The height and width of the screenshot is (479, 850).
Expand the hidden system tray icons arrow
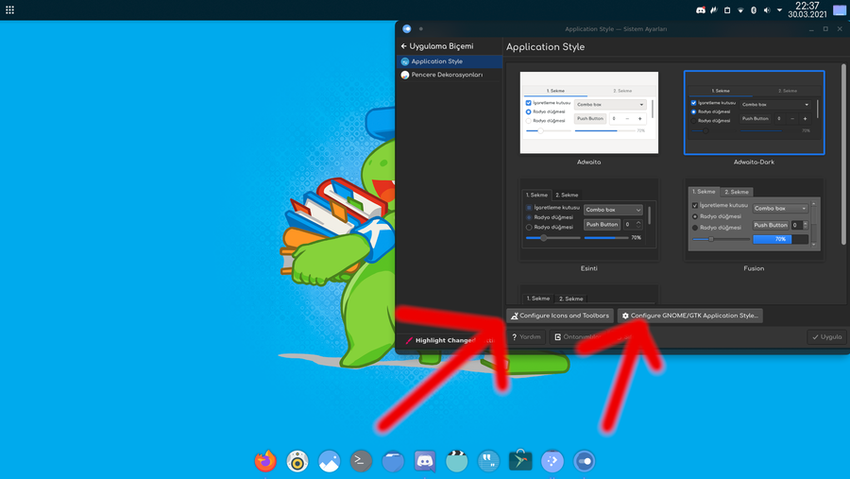click(x=779, y=10)
